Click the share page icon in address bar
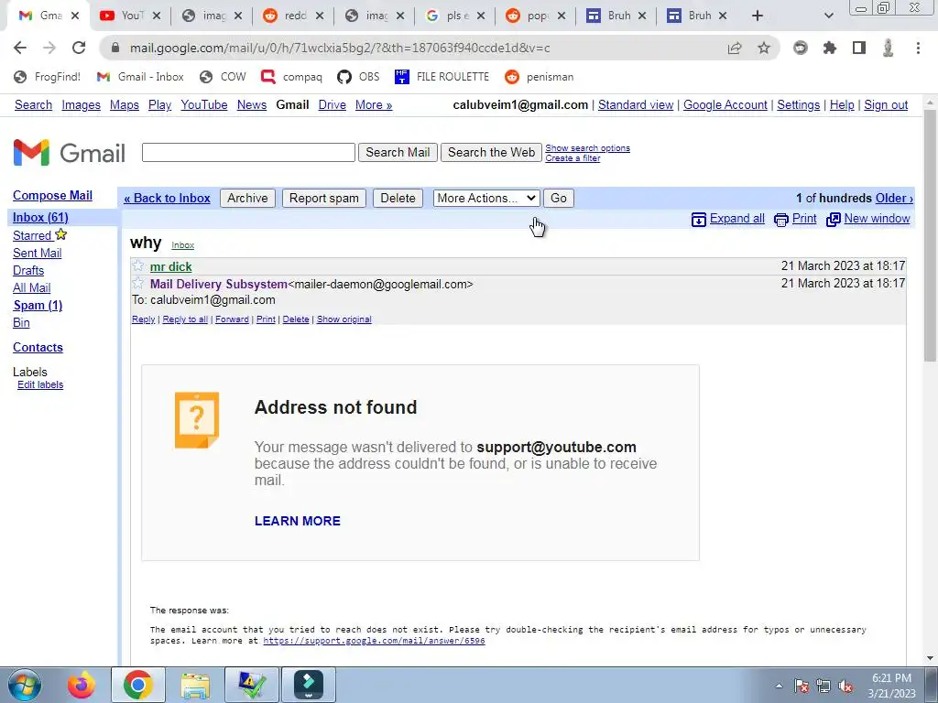The height and width of the screenshot is (703, 938). coord(735,48)
